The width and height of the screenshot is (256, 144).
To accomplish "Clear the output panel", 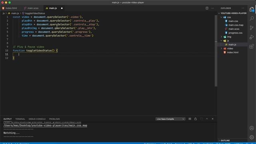I will click(x=190, y=119).
